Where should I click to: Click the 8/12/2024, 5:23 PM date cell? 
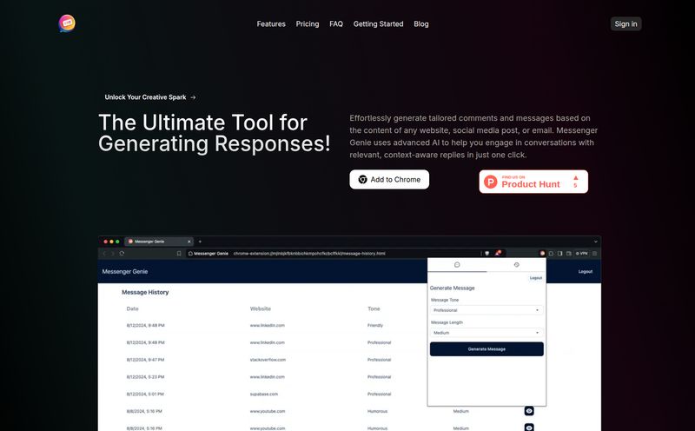click(145, 377)
